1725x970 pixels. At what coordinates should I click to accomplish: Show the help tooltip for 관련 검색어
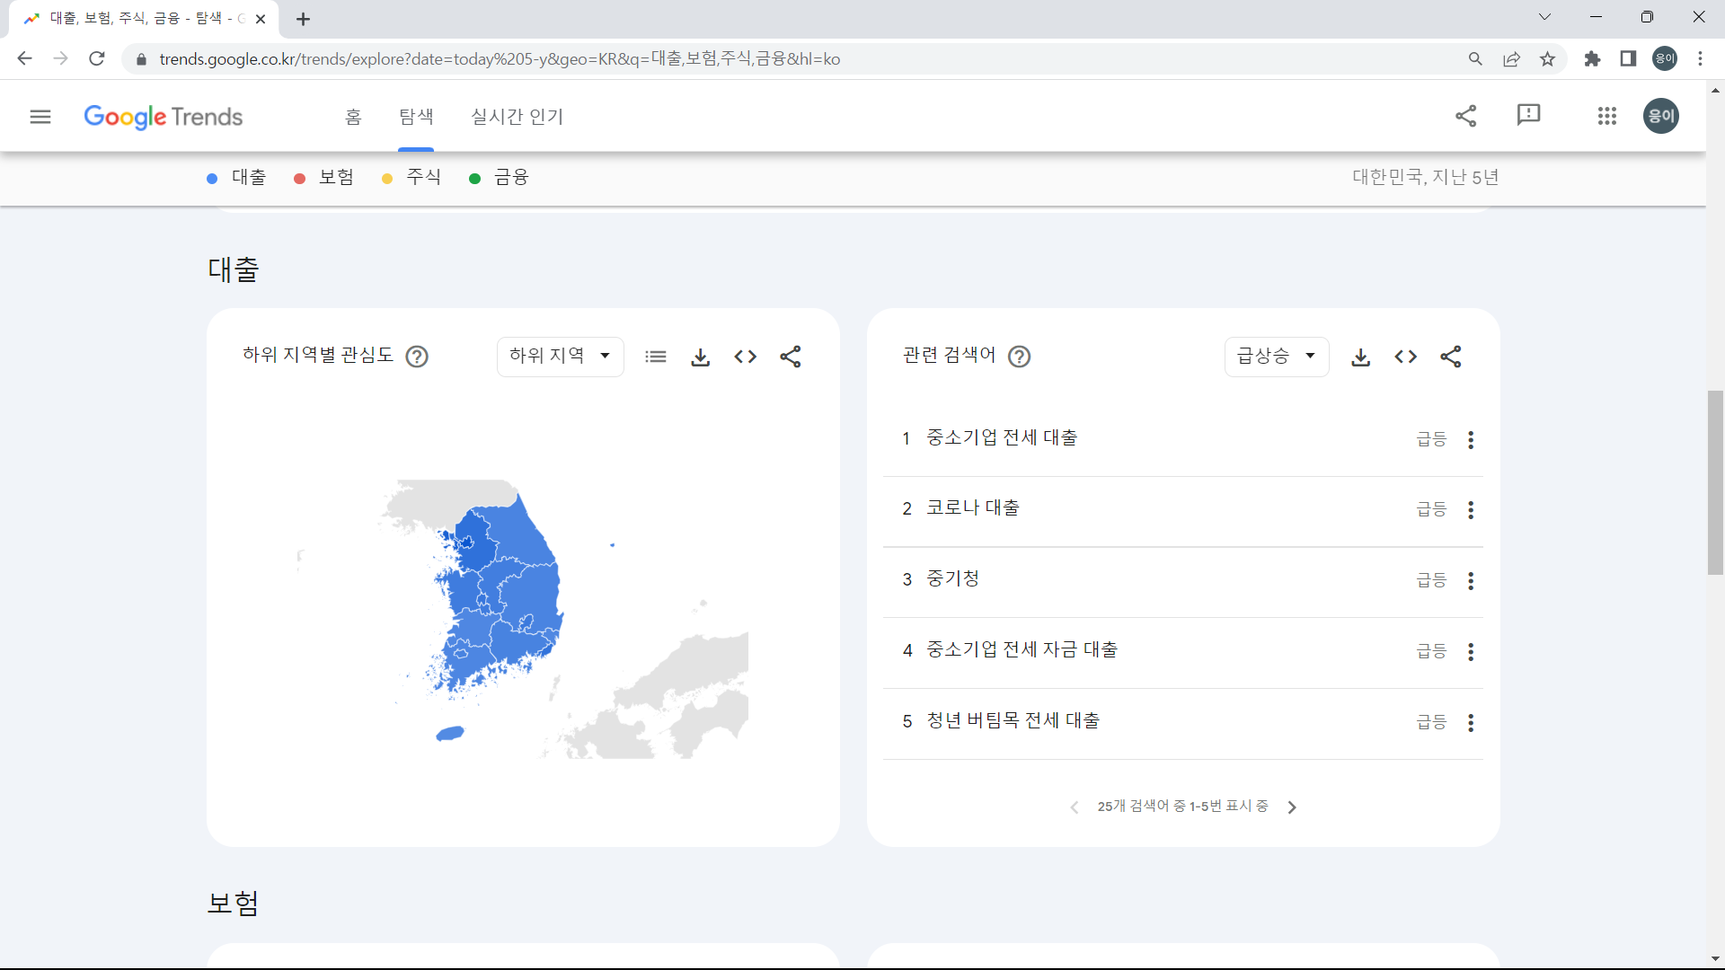pos(1019,357)
